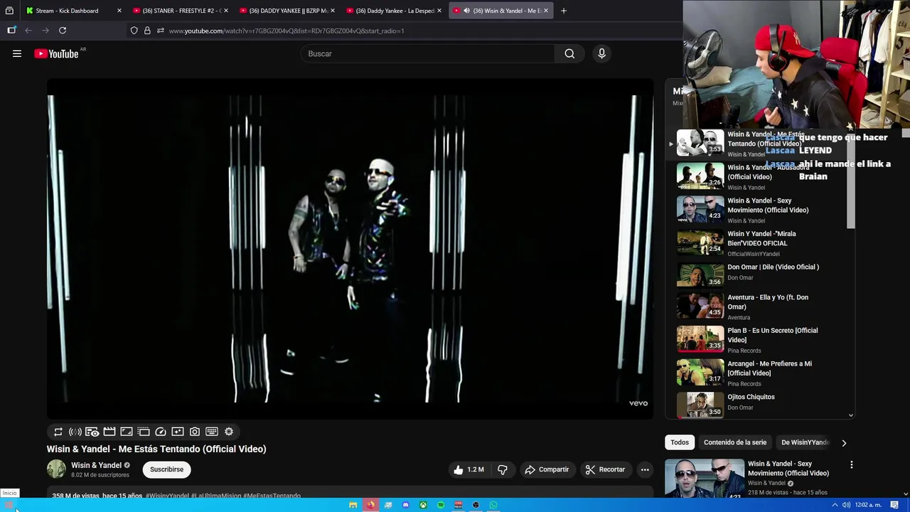Start voice search with the microphone
This screenshot has height=512, width=910.
click(601, 53)
